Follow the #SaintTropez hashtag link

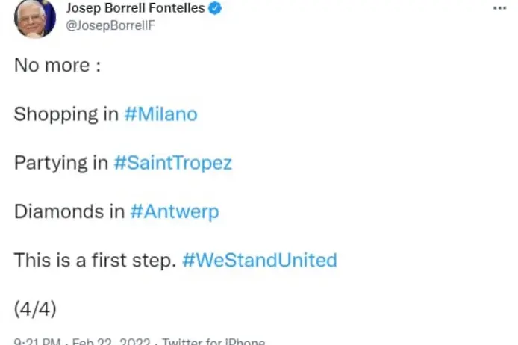click(x=172, y=163)
